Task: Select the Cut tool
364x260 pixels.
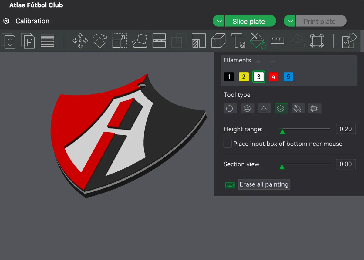Action: click(159, 41)
